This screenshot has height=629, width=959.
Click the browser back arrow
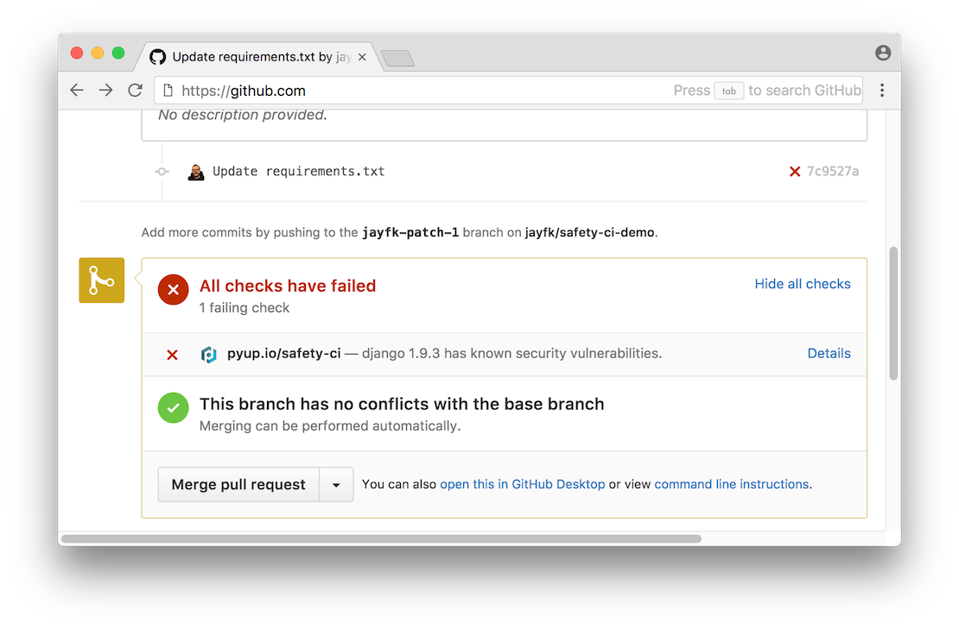[x=77, y=91]
